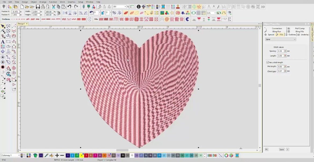The image size is (314, 162).
Task: Click the Chord gap value stepper
Action: point(285,71)
